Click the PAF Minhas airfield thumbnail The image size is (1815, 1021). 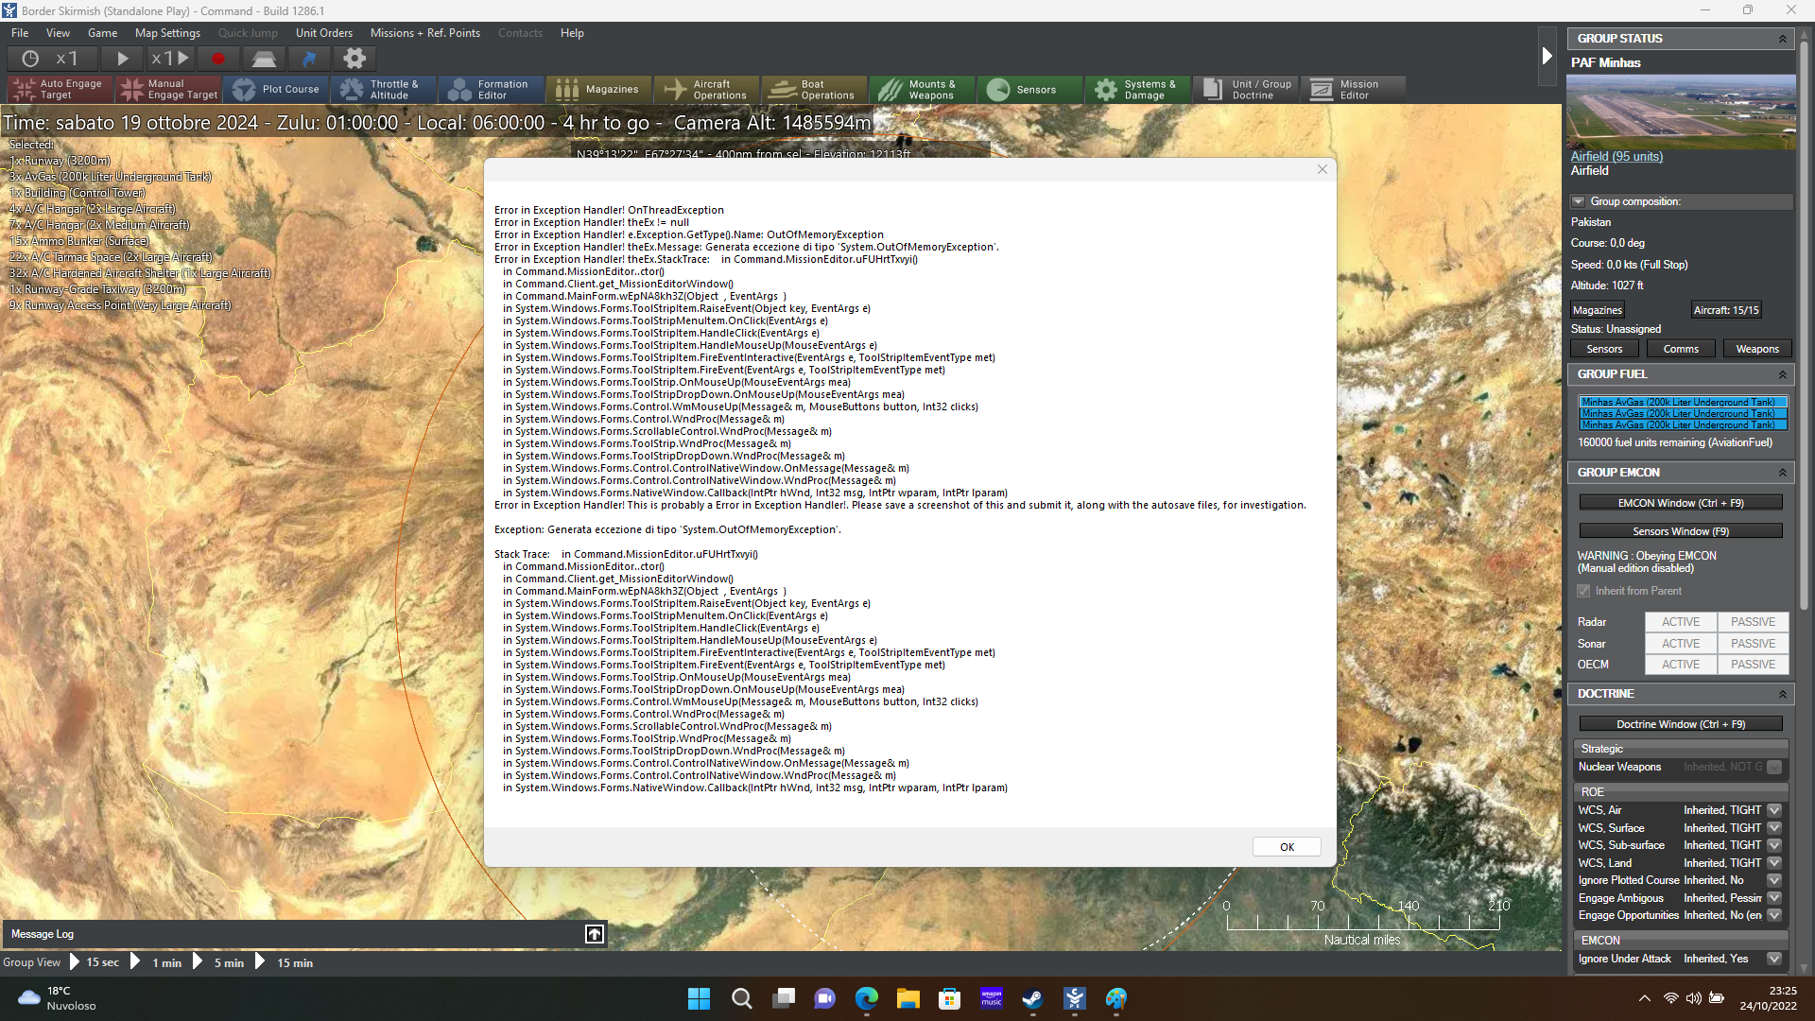pyautogui.click(x=1681, y=112)
